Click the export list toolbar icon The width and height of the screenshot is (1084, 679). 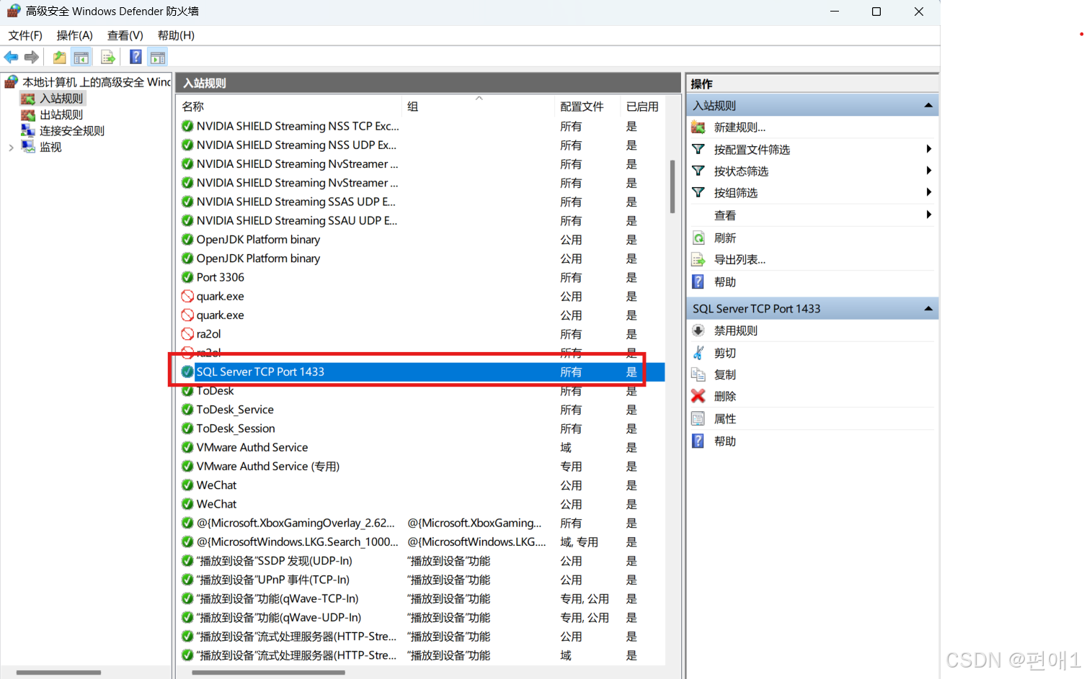pyautogui.click(x=107, y=57)
